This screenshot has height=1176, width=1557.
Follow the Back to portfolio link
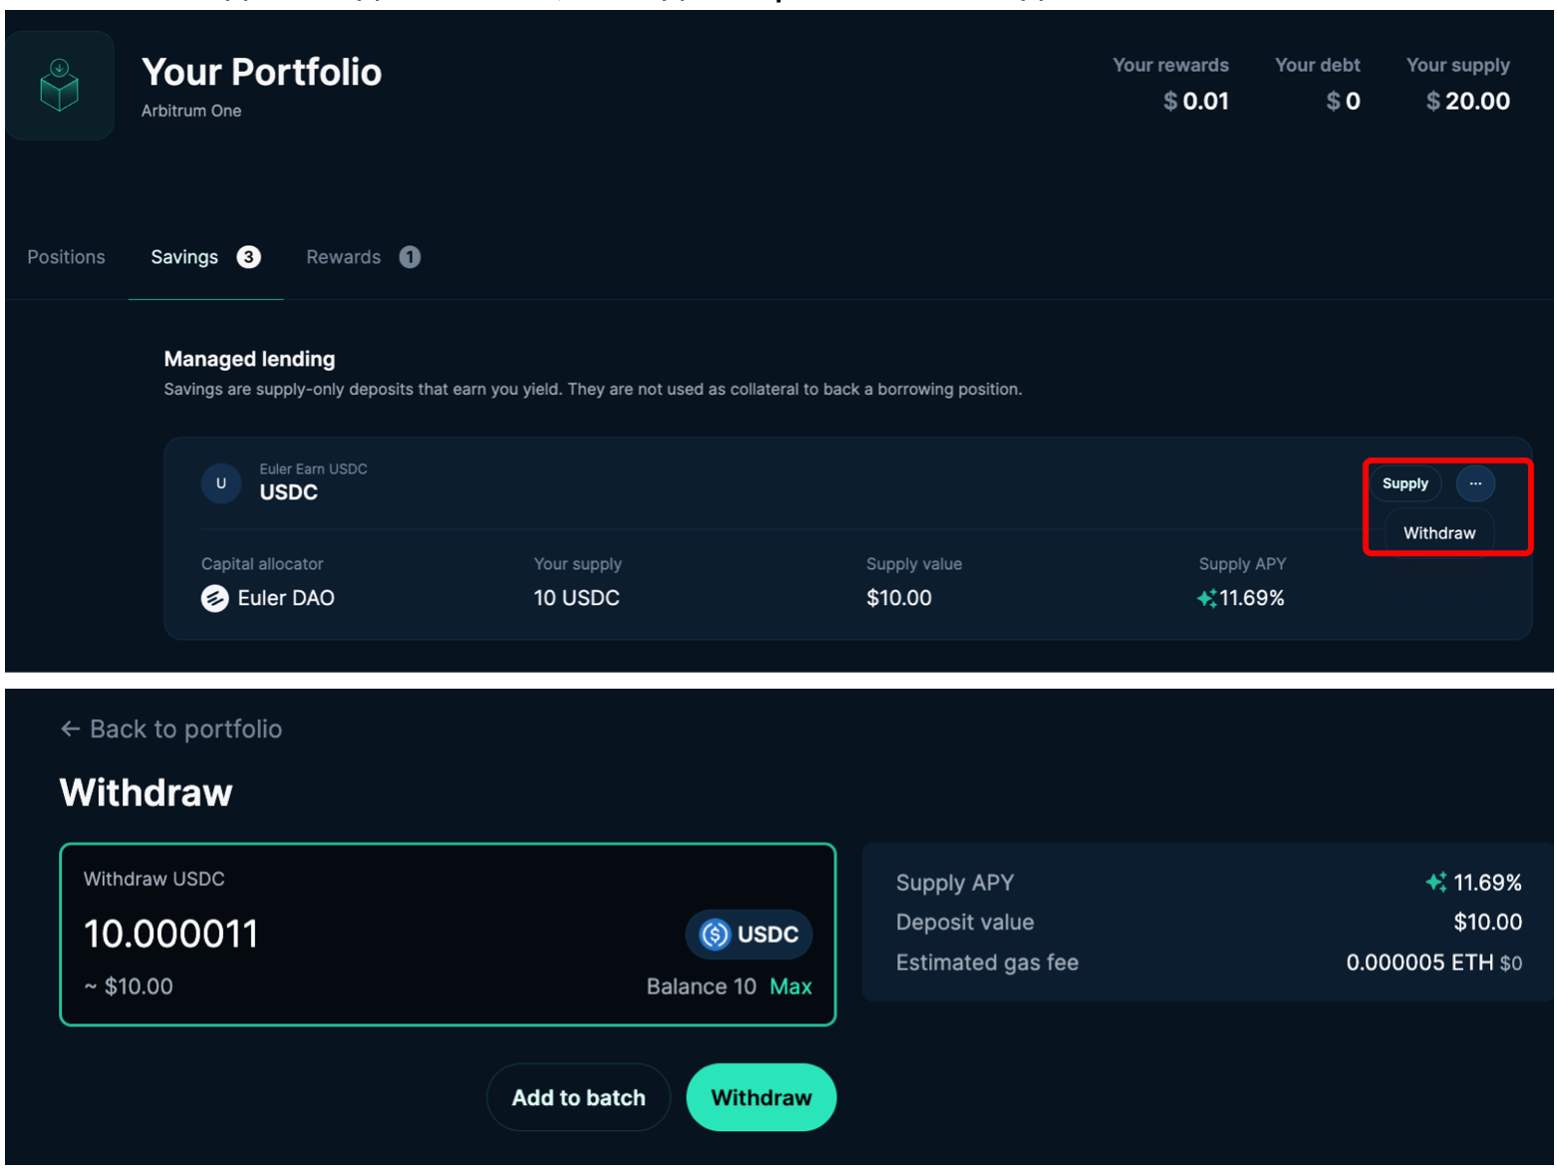coord(185,729)
